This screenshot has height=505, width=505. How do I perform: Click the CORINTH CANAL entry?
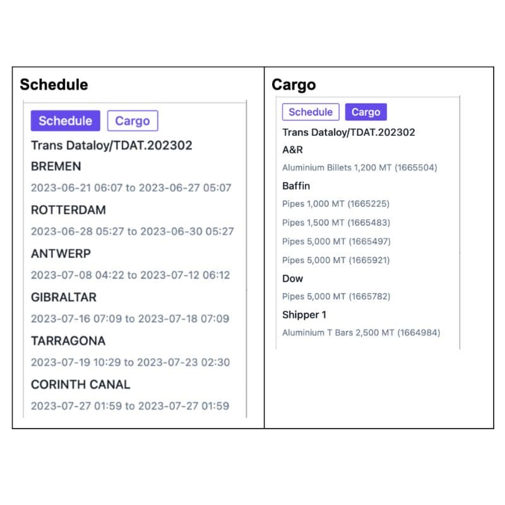point(81,384)
